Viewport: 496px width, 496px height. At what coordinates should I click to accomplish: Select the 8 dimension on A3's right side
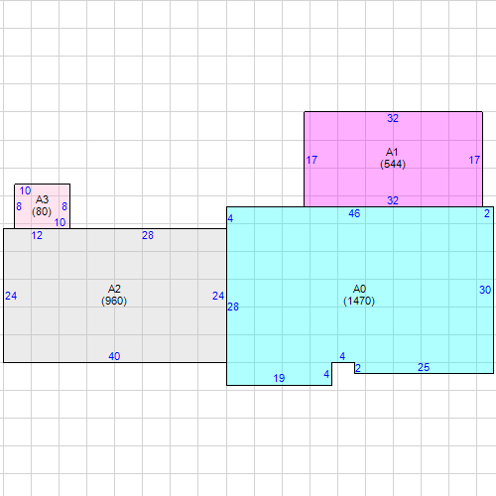(64, 206)
